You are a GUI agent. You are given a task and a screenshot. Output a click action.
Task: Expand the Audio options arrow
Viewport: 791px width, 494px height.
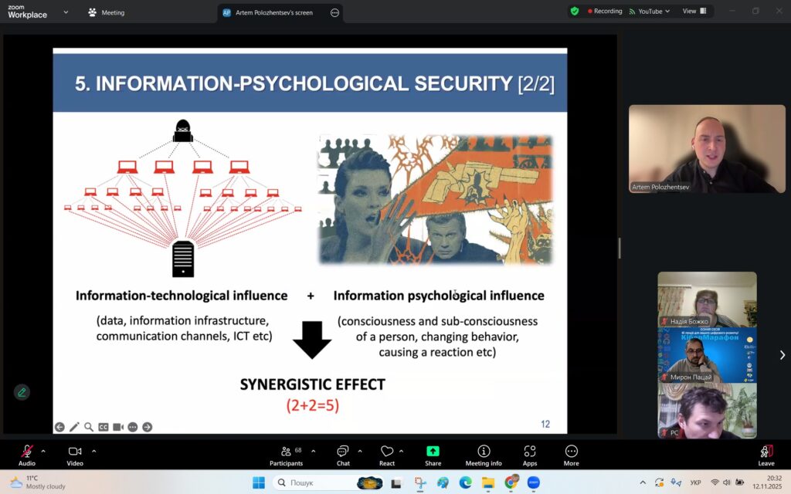[x=43, y=451]
